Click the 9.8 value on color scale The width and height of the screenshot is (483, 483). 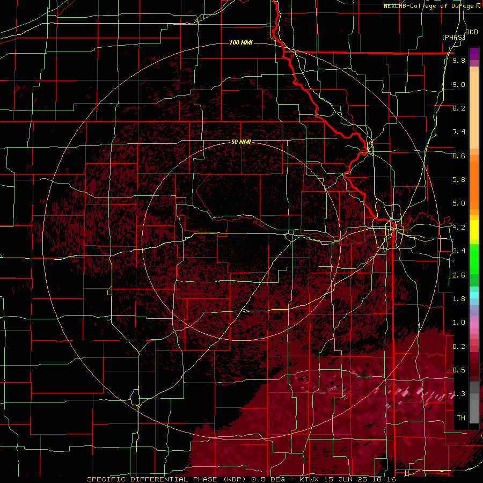tap(459, 60)
